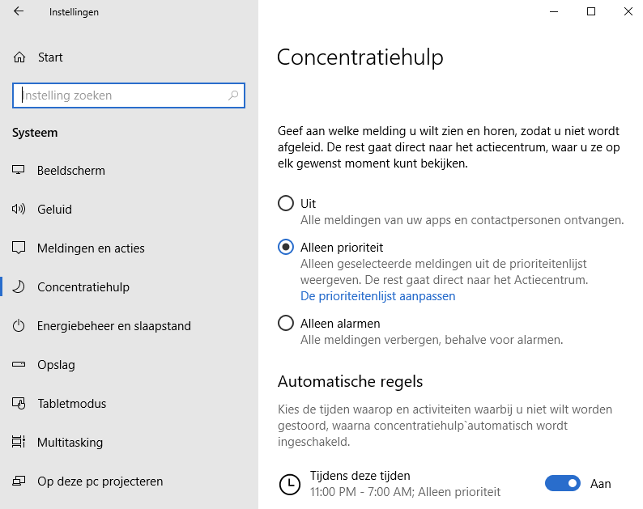The height and width of the screenshot is (509, 643).
Task: Open Beeldscherm via its monitor icon
Action: [x=19, y=171]
